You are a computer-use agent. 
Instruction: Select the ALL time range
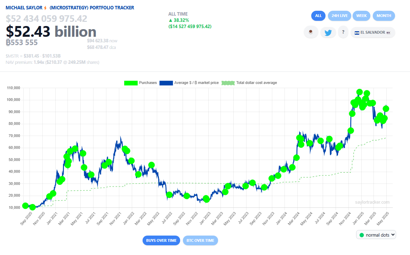tap(318, 16)
